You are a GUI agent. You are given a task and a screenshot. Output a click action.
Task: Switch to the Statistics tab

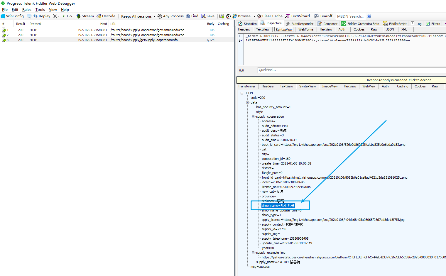tap(247, 23)
